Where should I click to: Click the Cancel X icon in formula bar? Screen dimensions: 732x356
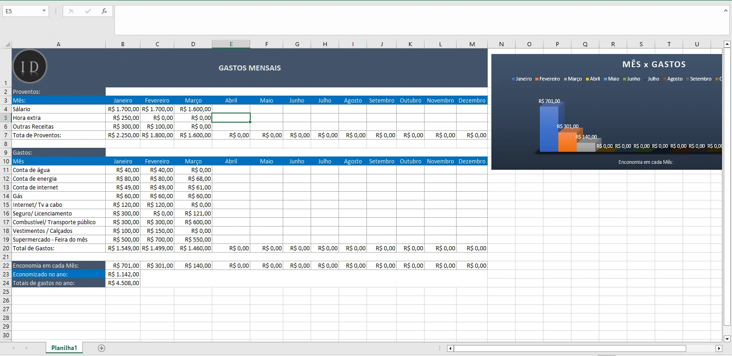(x=71, y=11)
